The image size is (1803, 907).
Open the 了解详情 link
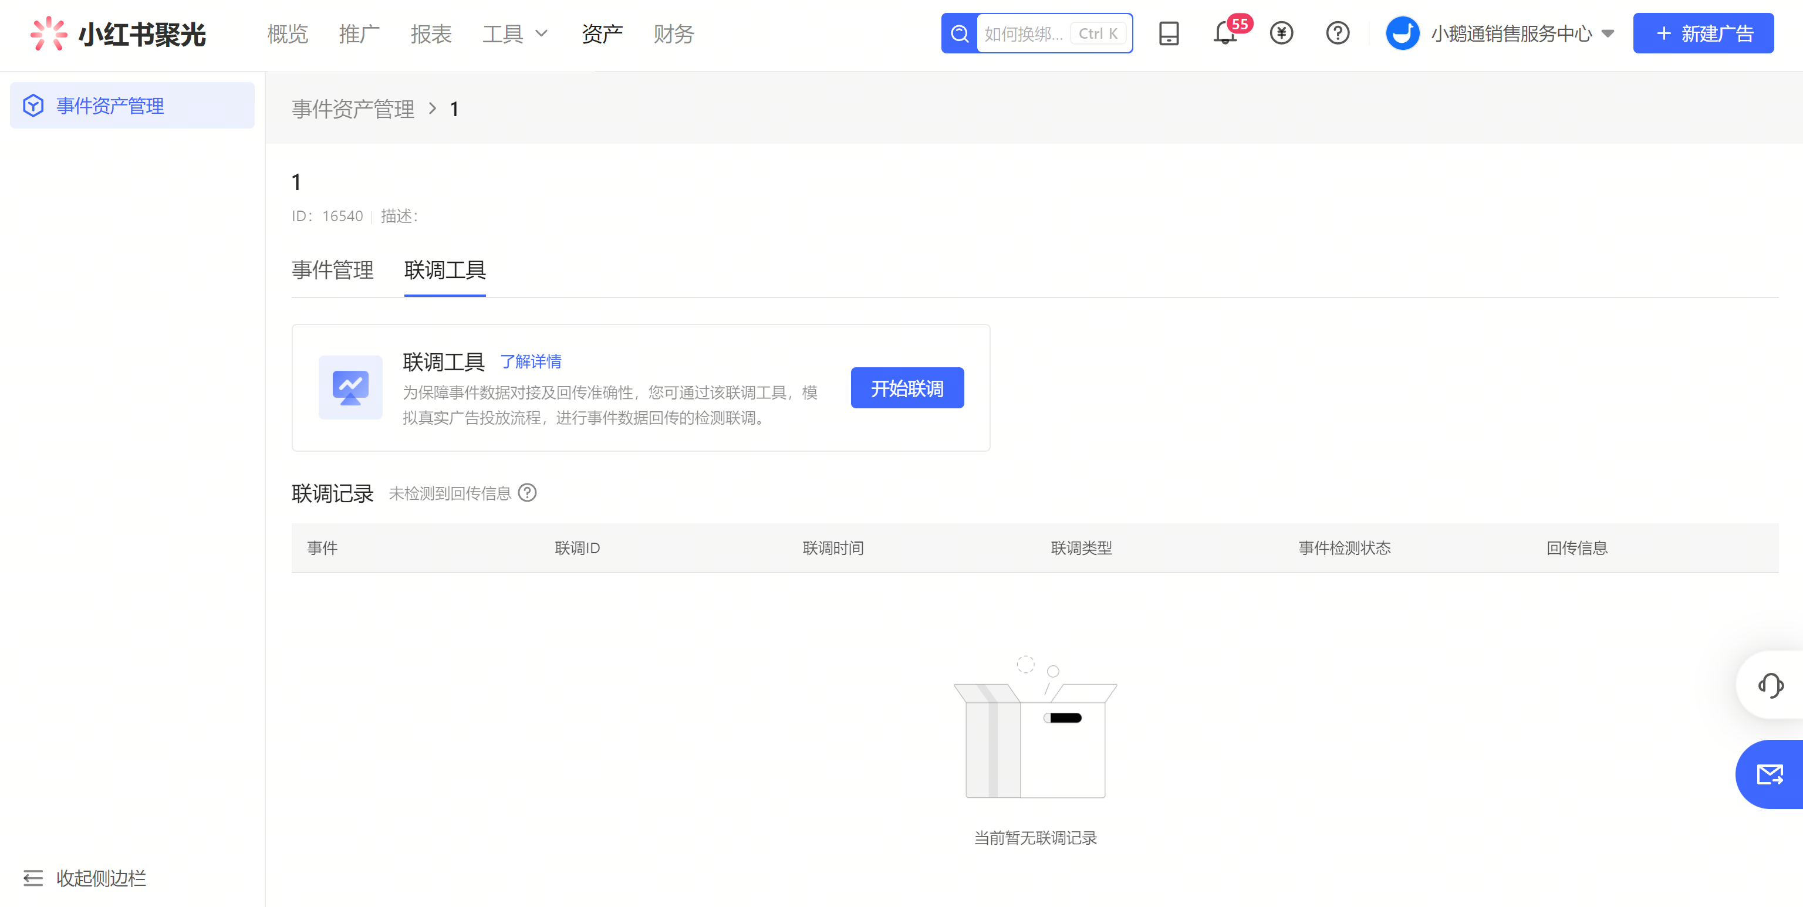(x=531, y=361)
